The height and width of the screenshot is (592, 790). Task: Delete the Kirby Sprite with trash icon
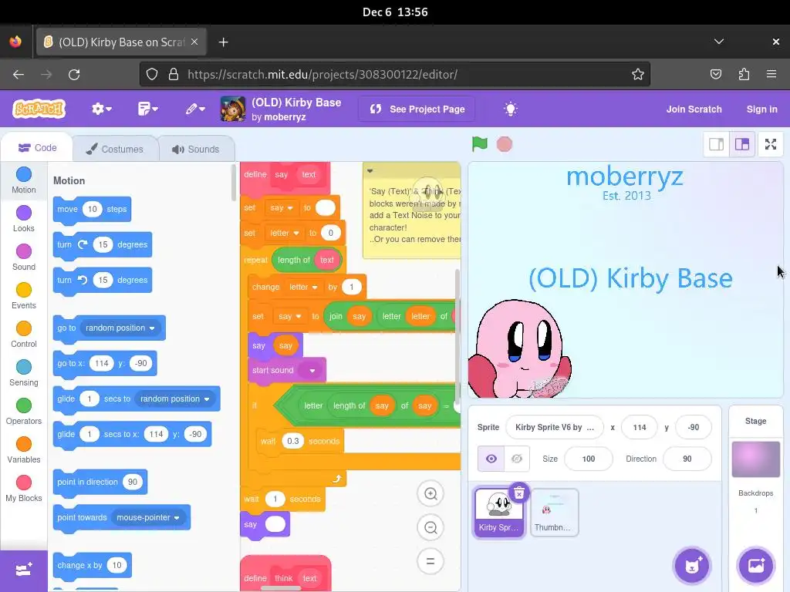pyautogui.click(x=519, y=493)
